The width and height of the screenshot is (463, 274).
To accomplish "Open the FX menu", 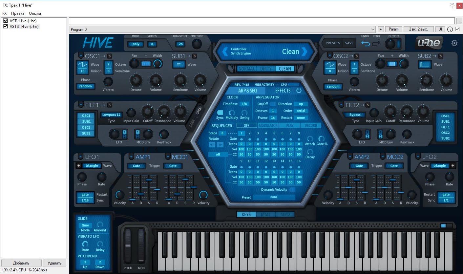I will (5, 13).
